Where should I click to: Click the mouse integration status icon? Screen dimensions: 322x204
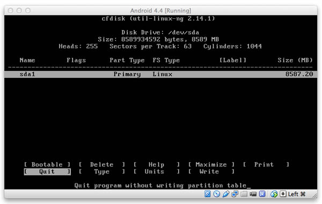coord(274,194)
